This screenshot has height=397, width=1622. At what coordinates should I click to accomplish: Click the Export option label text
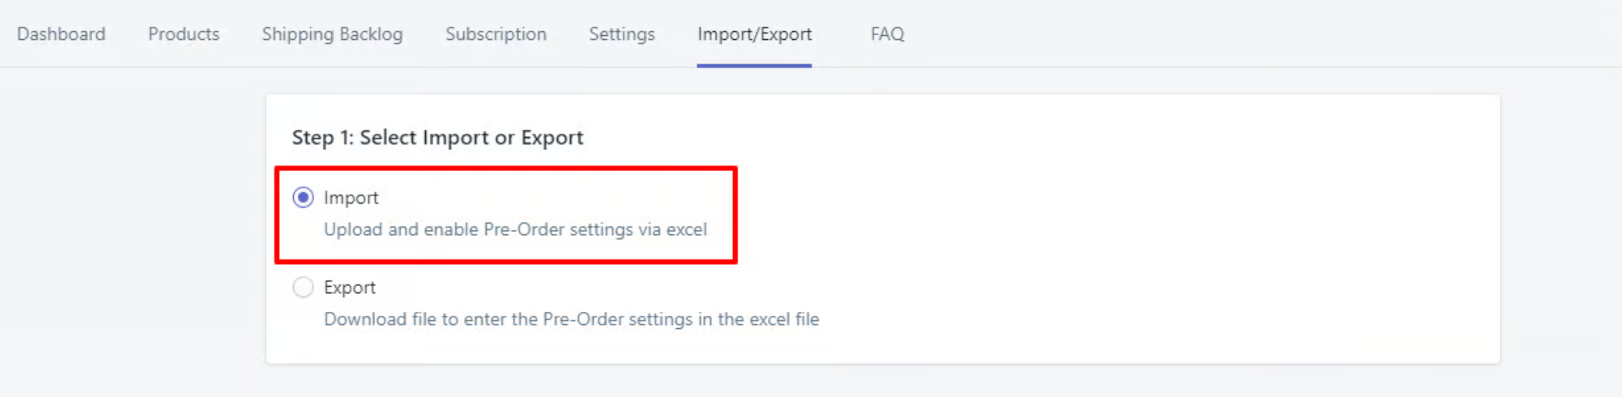tap(349, 288)
